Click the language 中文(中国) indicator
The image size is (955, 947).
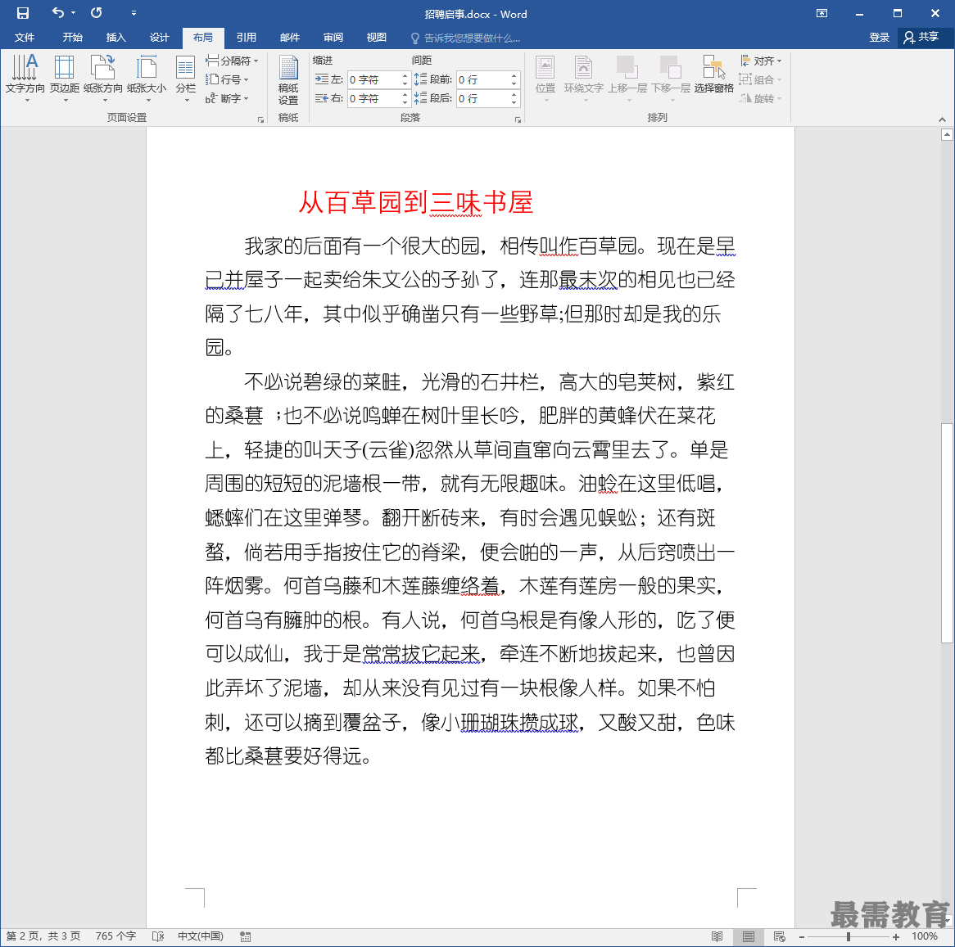(201, 936)
